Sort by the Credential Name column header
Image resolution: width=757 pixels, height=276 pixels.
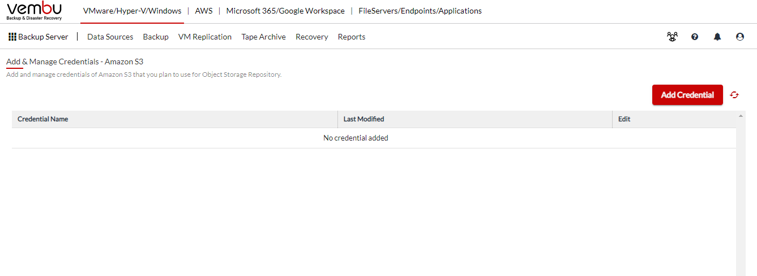(x=43, y=119)
